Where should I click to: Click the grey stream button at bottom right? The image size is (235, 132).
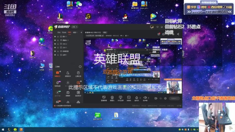pos(174,98)
